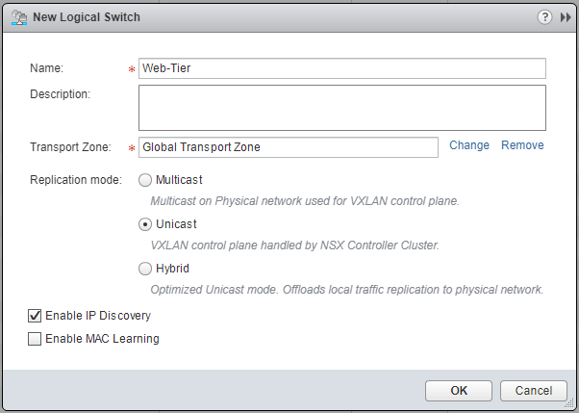Click the double-arrow icon in title bar
Image resolution: width=579 pixels, height=413 pixels.
click(565, 16)
